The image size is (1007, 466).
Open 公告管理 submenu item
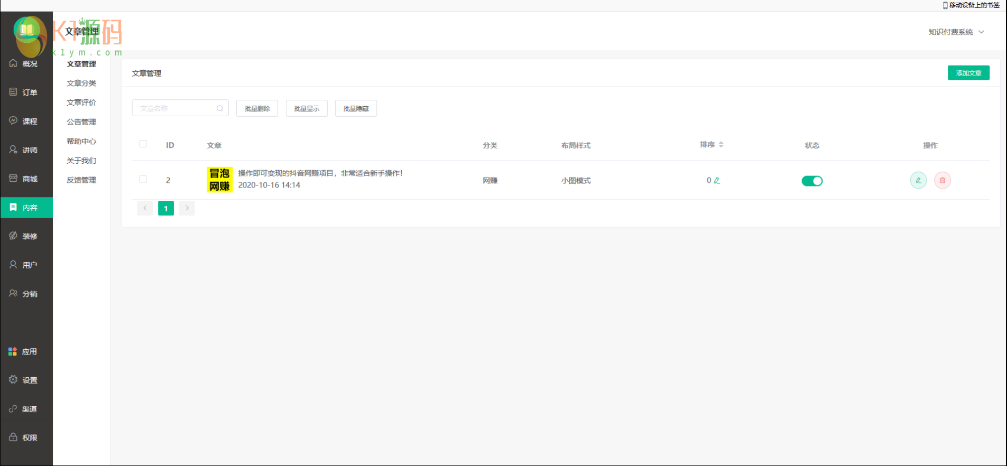pos(81,122)
